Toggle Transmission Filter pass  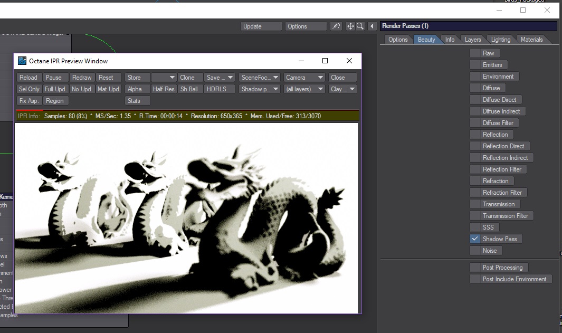click(475, 216)
